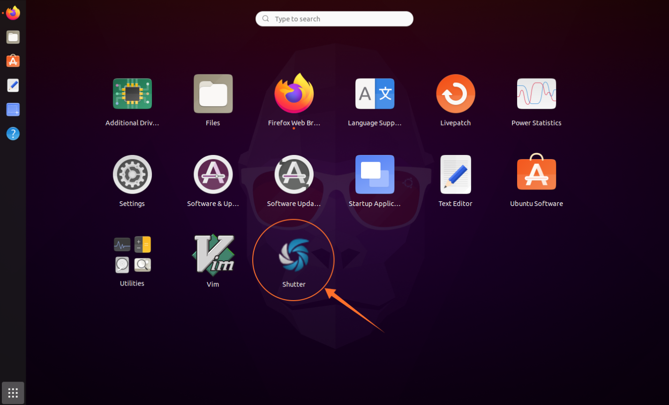The height and width of the screenshot is (405, 669).
Task: Launch Livepatch app
Action: tap(456, 94)
